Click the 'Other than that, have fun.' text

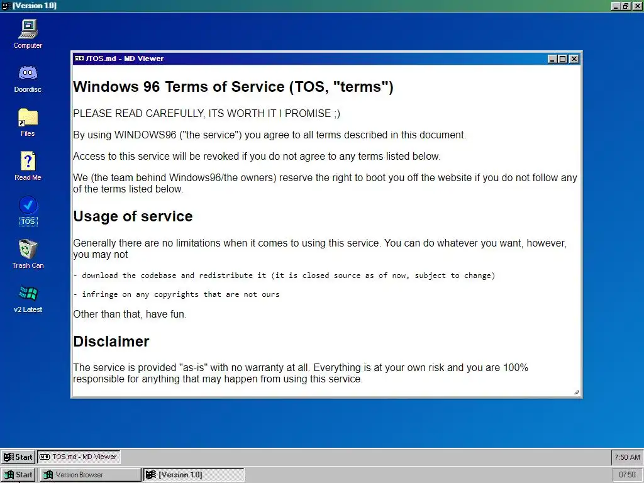(130, 314)
